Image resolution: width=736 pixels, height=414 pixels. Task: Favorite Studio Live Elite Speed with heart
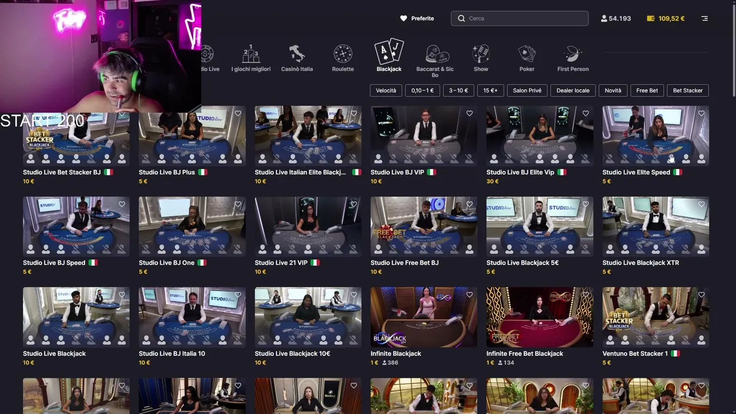tap(701, 114)
